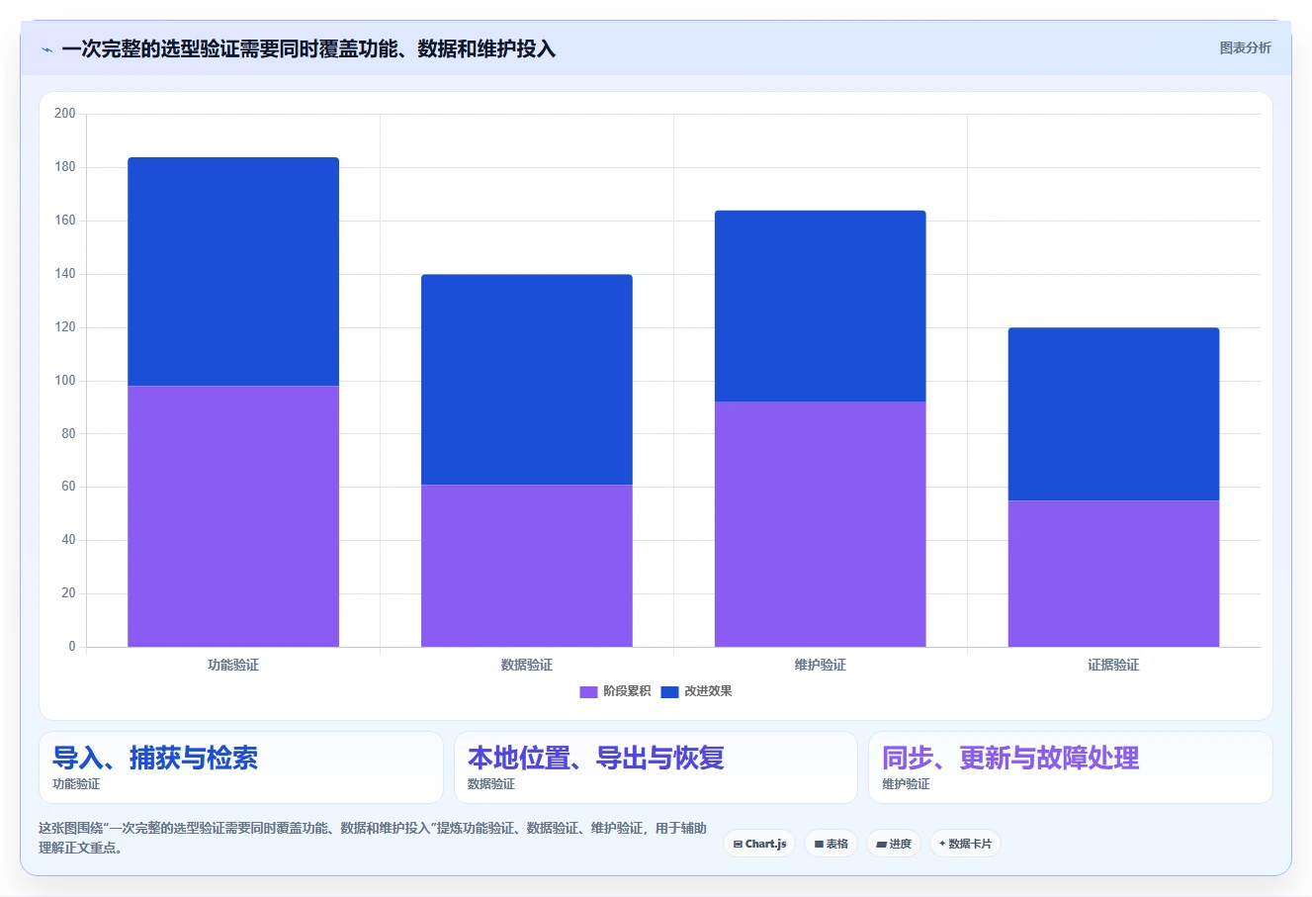Select the 数据卡片 tag chip

(965, 844)
